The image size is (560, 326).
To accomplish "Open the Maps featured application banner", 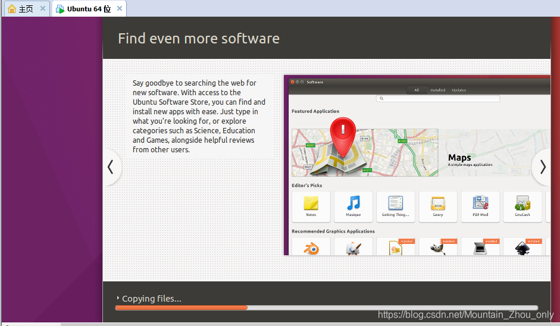I will 420,153.
